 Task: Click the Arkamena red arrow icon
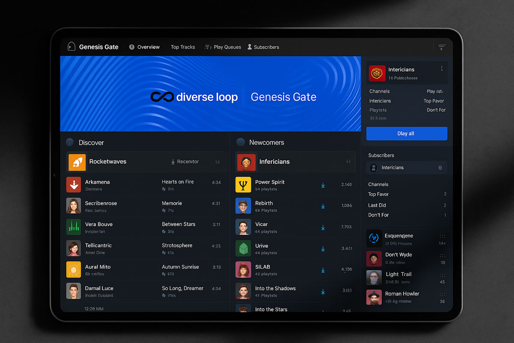(x=74, y=185)
